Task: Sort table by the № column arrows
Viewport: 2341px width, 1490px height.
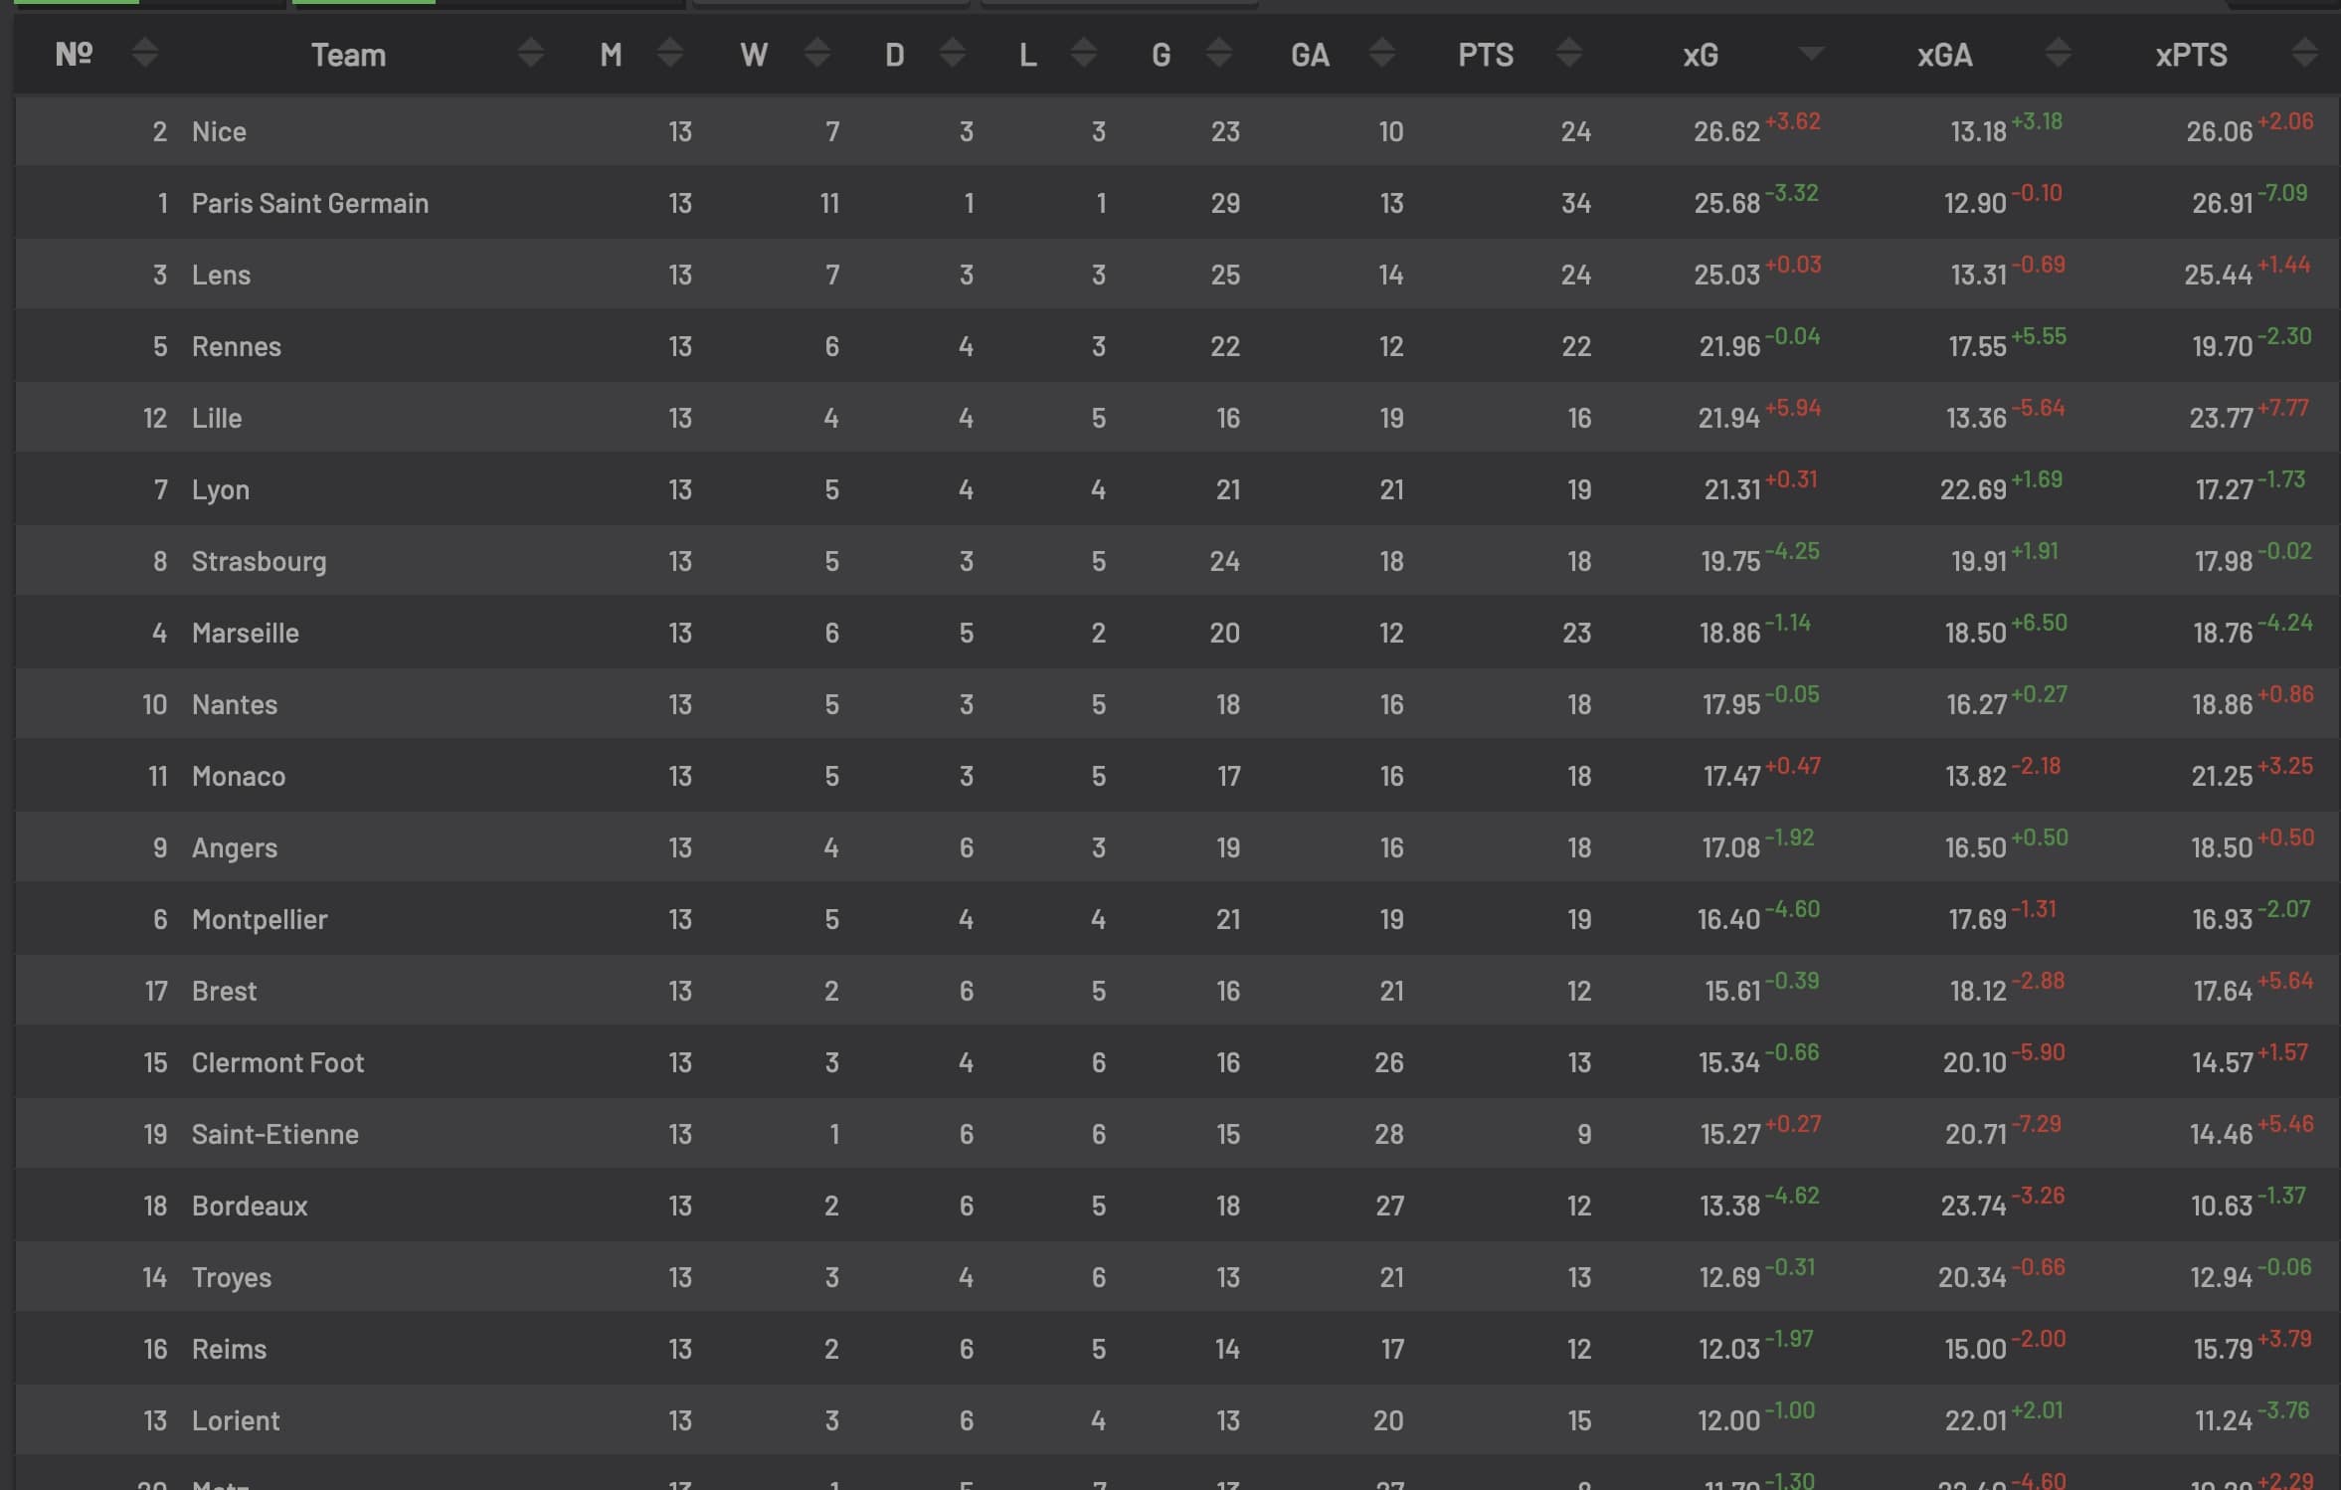Action: tap(145, 53)
